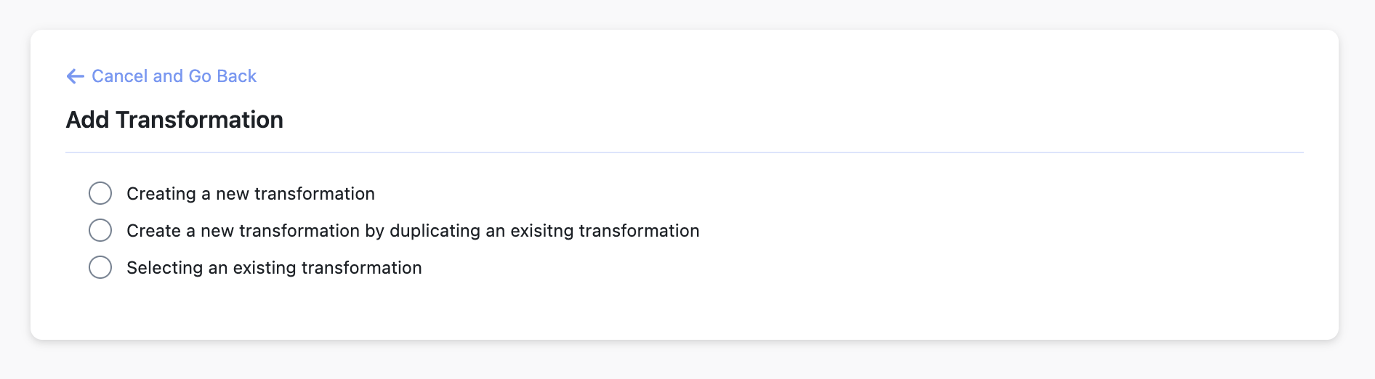Click the Add Transformation heading
The image size is (1375, 379).
pyautogui.click(x=174, y=120)
